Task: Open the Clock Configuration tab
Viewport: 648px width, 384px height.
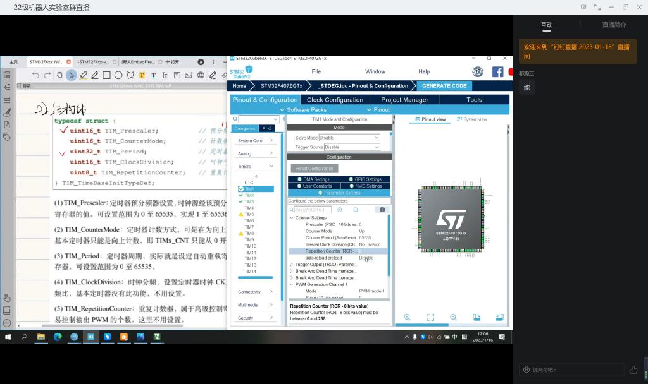Action: 335,100
